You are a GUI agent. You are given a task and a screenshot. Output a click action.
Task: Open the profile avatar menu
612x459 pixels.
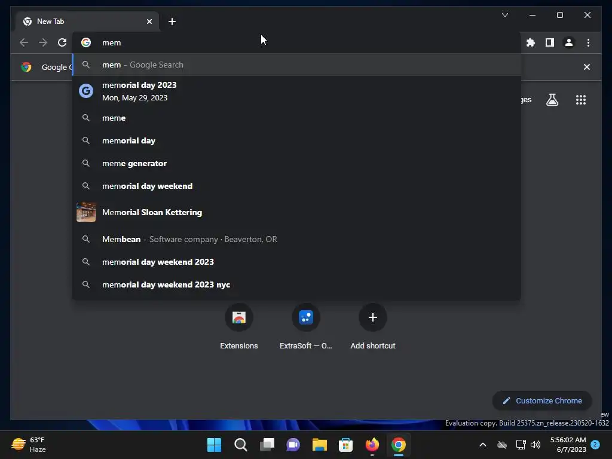pyautogui.click(x=569, y=42)
